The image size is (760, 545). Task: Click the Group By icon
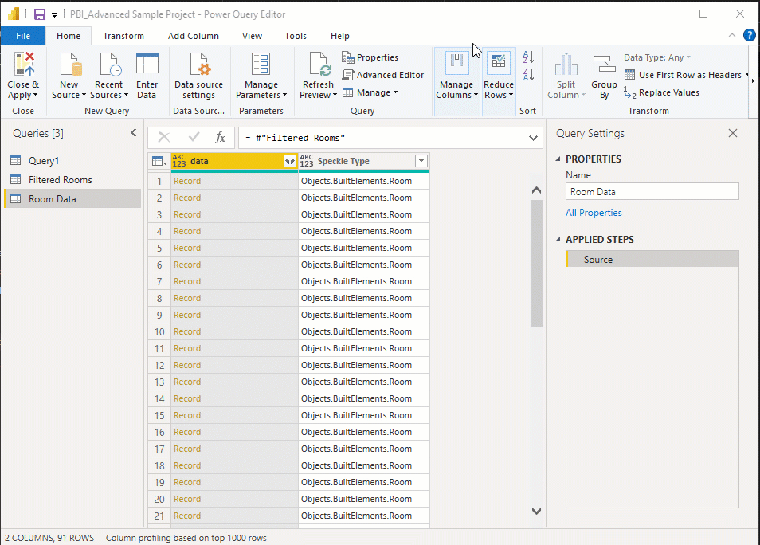[x=604, y=65]
